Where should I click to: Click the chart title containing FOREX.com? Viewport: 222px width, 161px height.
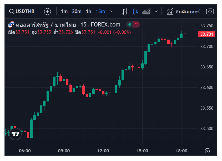click(x=68, y=25)
